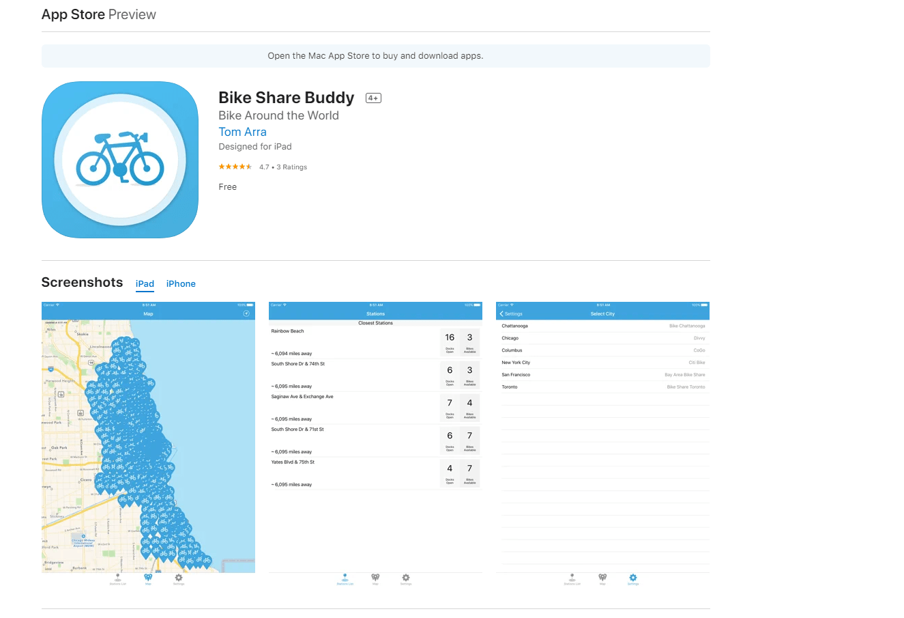
Task: Click the 4+ age rating badge
Action: [x=373, y=98]
